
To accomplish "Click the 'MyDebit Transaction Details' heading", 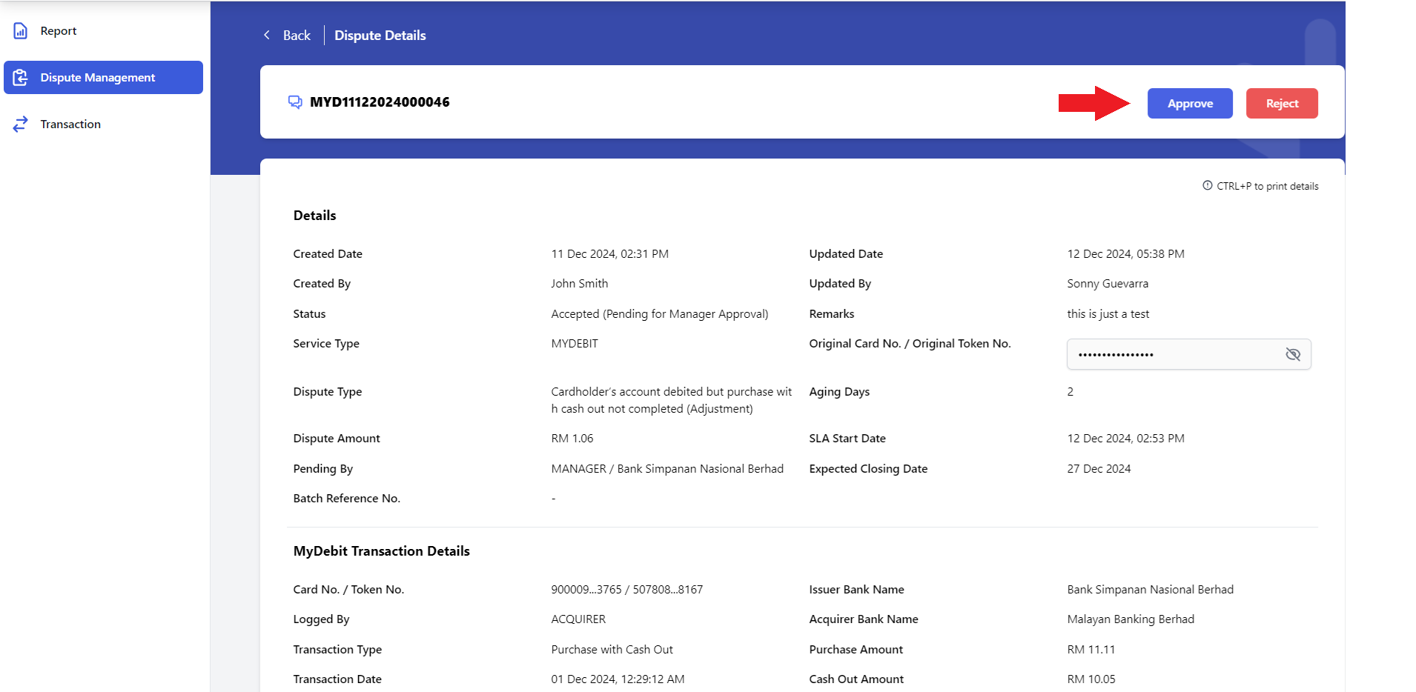I will [x=381, y=551].
